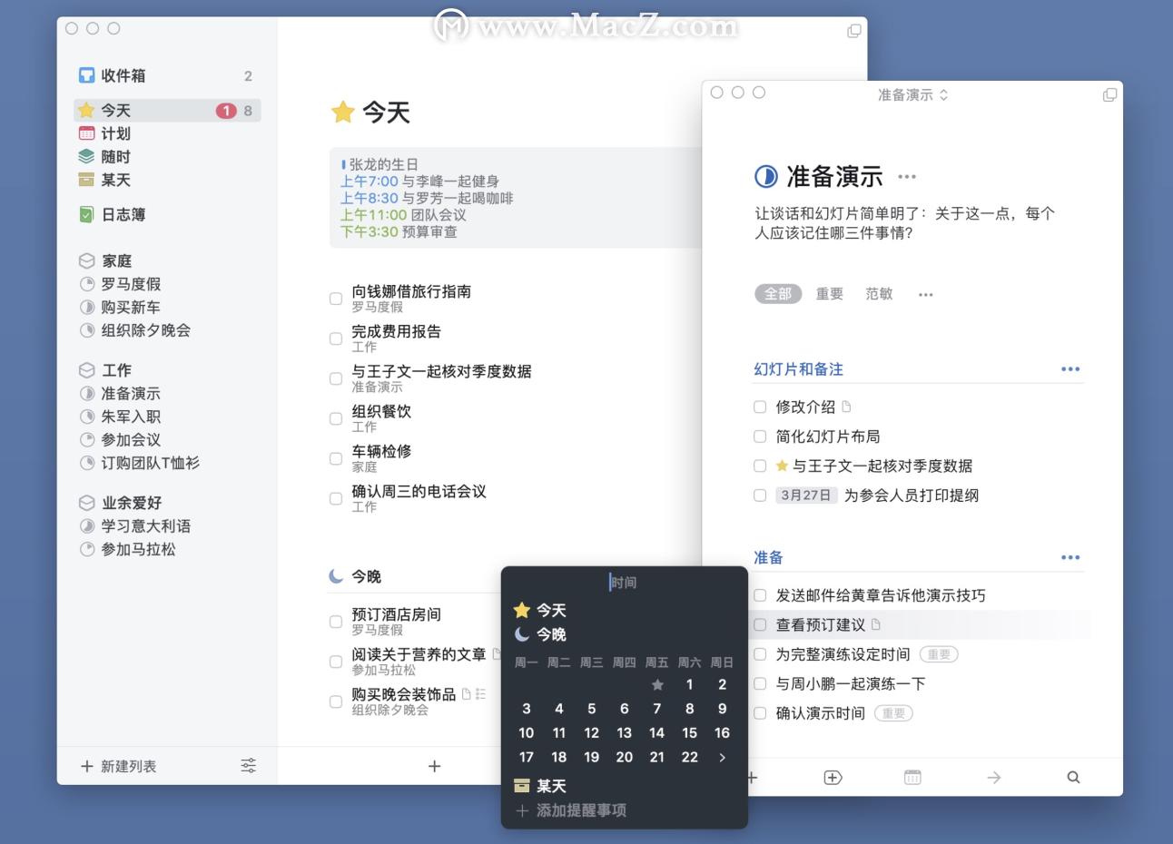This screenshot has height=844, width=1173.
Task: Click 新建列表 to create a new list
Action: 119,766
